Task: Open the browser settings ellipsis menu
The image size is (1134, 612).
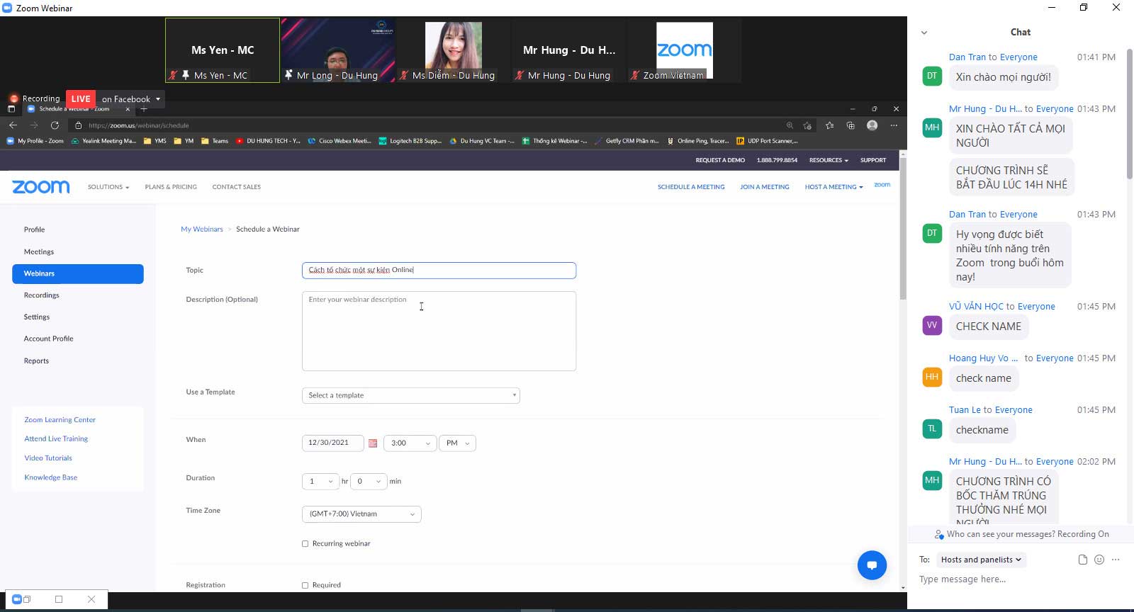Action: click(x=894, y=125)
